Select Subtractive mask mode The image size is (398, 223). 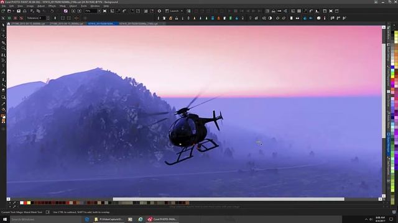click(x=16, y=18)
